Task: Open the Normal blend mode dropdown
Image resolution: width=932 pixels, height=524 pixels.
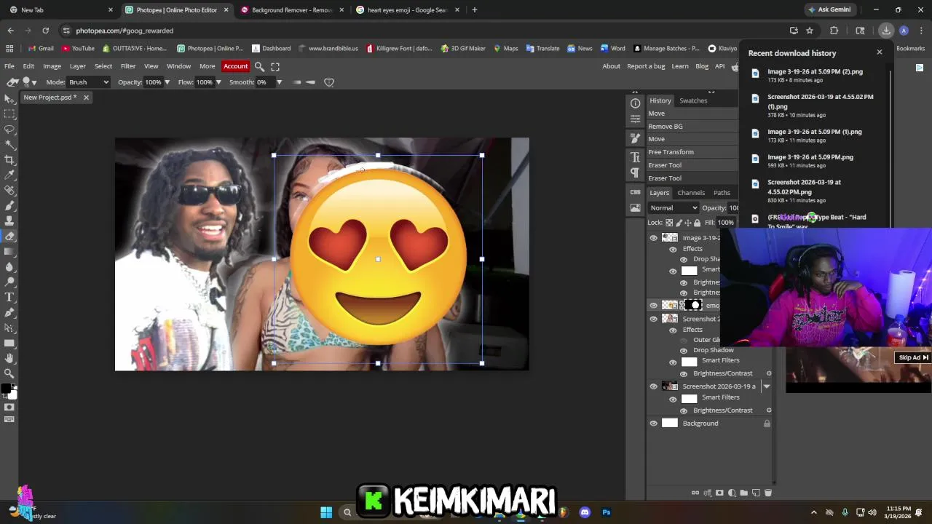Action: click(673, 208)
